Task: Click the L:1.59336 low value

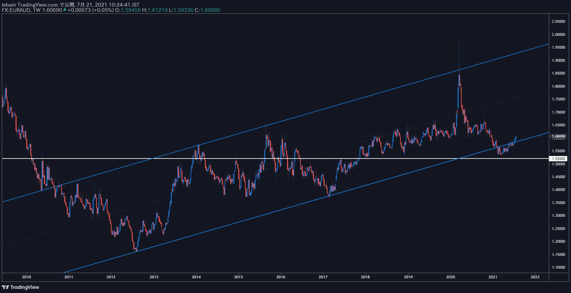Action: (x=181, y=10)
